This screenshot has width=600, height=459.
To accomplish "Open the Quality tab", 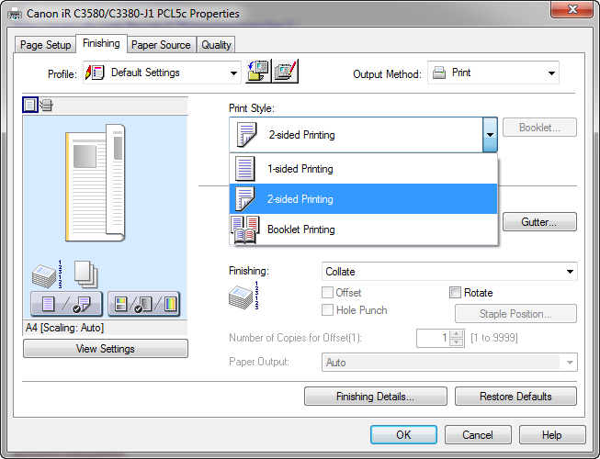I will (x=216, y=45).
